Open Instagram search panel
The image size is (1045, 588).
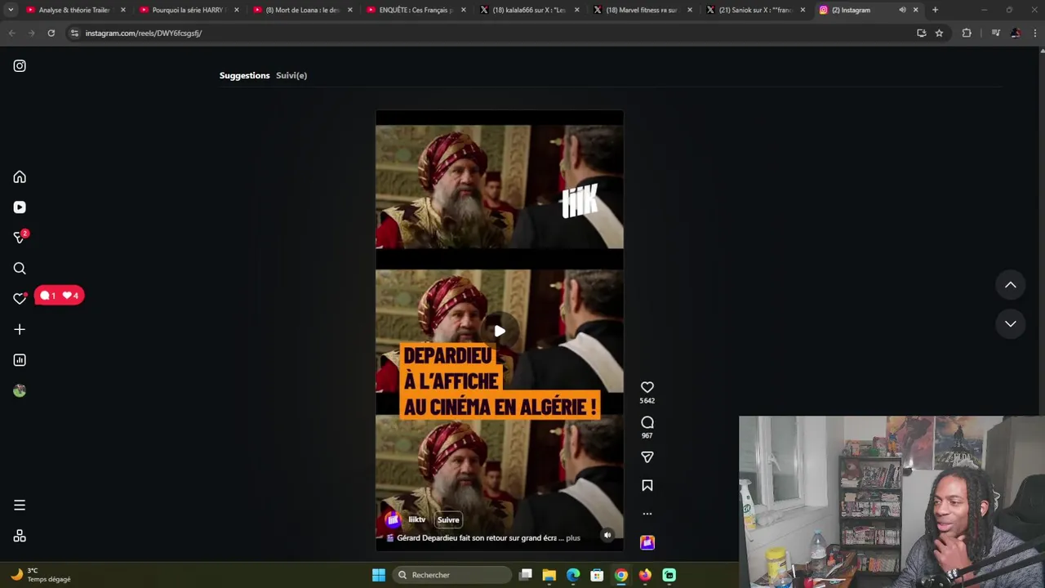pos(20,269)
